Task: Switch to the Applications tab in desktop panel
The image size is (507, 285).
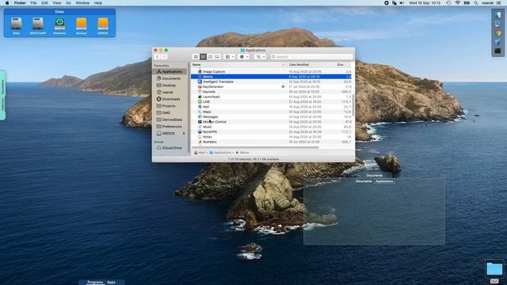Action: click(384, 181)
